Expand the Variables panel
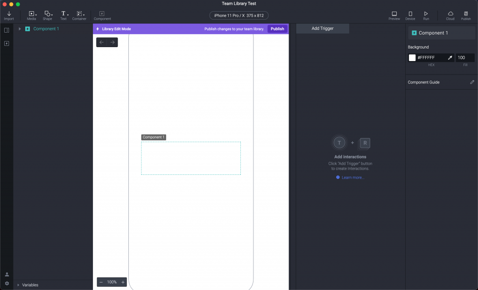Image resolution: width=478 pixels, height=290 pixels. click(18, 285)
